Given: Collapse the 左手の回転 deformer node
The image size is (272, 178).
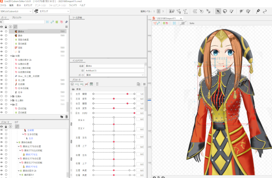Looking at the screenshot, I should (23, 135).
